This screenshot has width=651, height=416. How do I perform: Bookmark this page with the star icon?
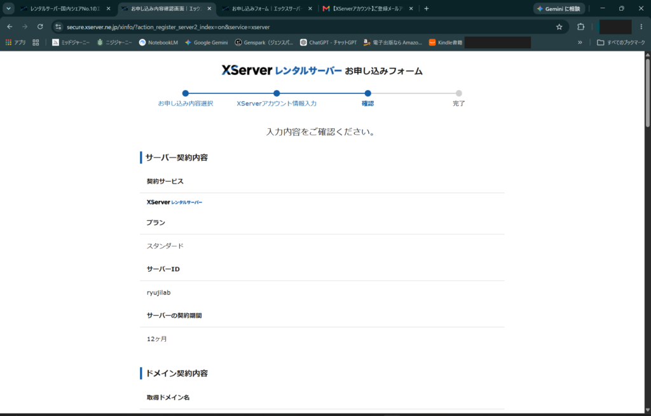559,27
